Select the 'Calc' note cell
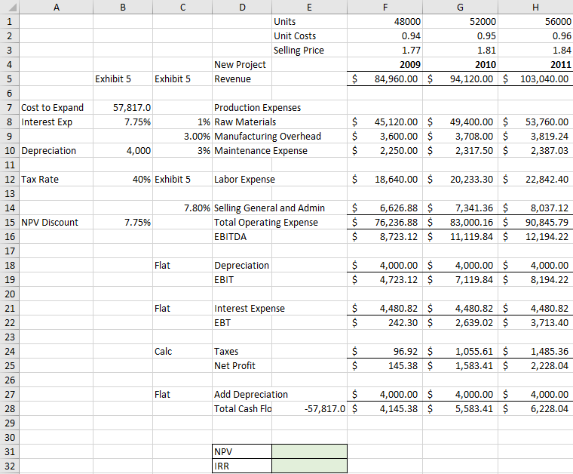Image resolution: width=573 pixels, height=474 pixels. tap(182, 352)
